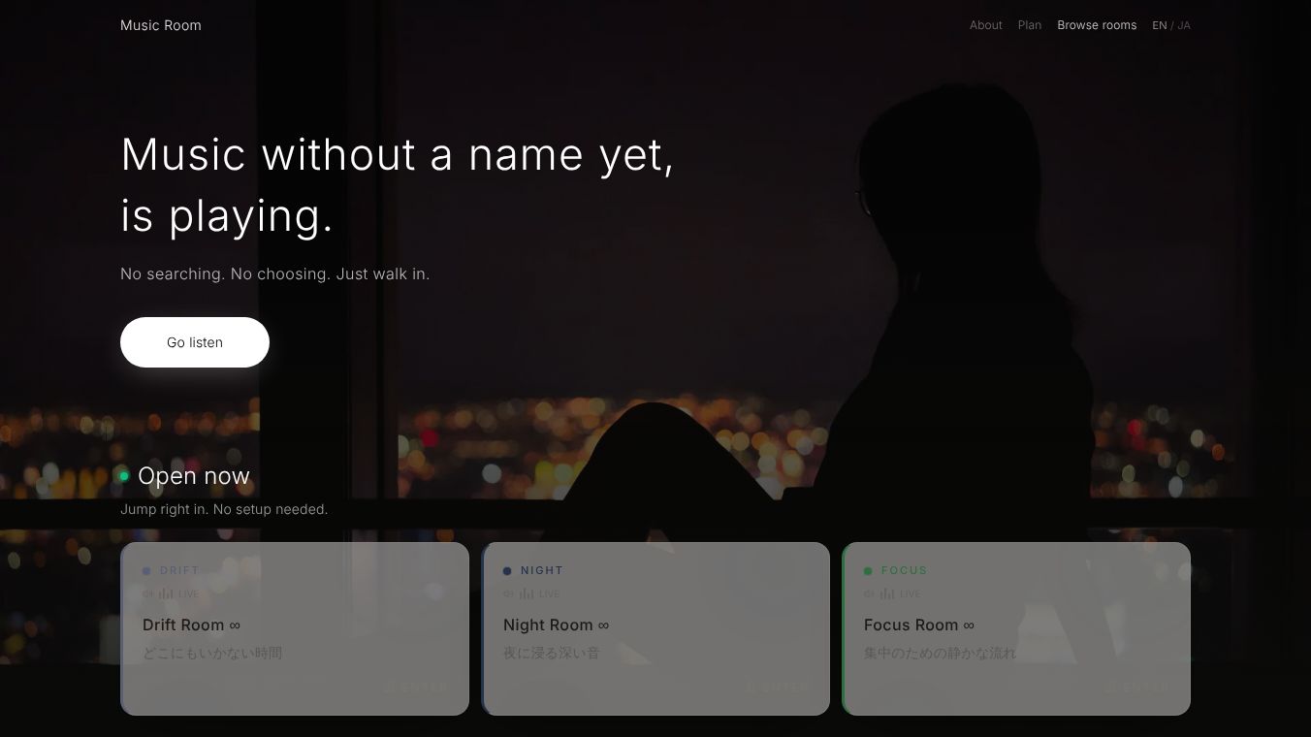Click the NIGHT tag label
1311x737 pixels.
click(542, 570)
